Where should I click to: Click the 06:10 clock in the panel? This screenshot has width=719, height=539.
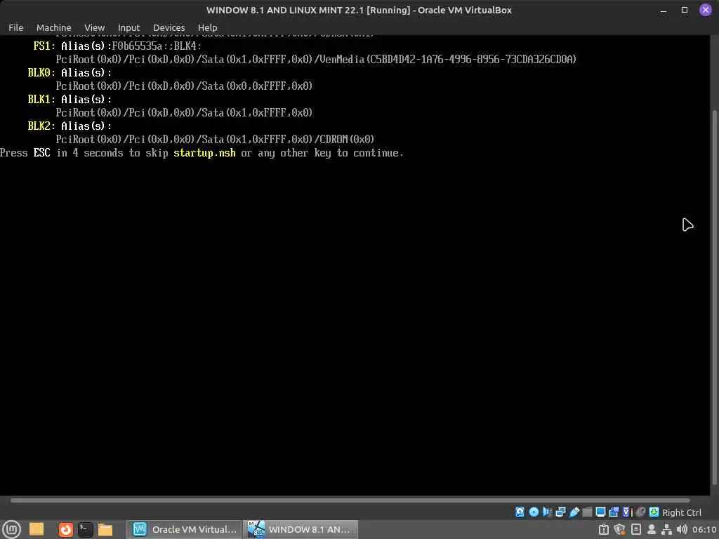pyautogui.click(x=704, y=529)
